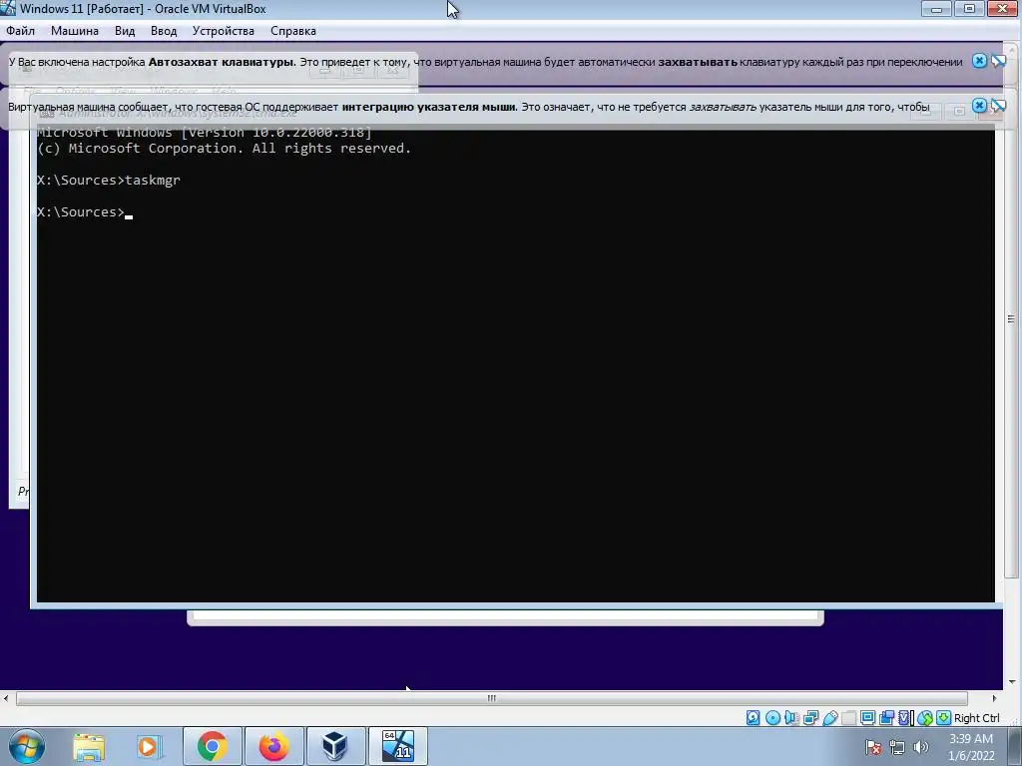Click the optical disc drive status icon

pyautogui.click(x=773, y=718)
